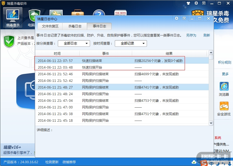Select log row 21:52:42 网购保护扫描开始
233x166 pixels.
point(122,81)
